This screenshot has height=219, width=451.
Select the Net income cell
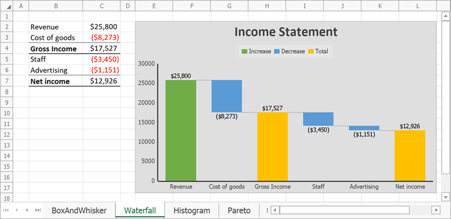click(x=56, y=81)
